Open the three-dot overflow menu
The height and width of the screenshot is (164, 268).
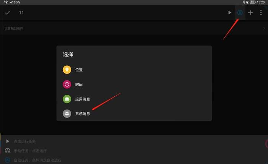(x=261, y=13)
